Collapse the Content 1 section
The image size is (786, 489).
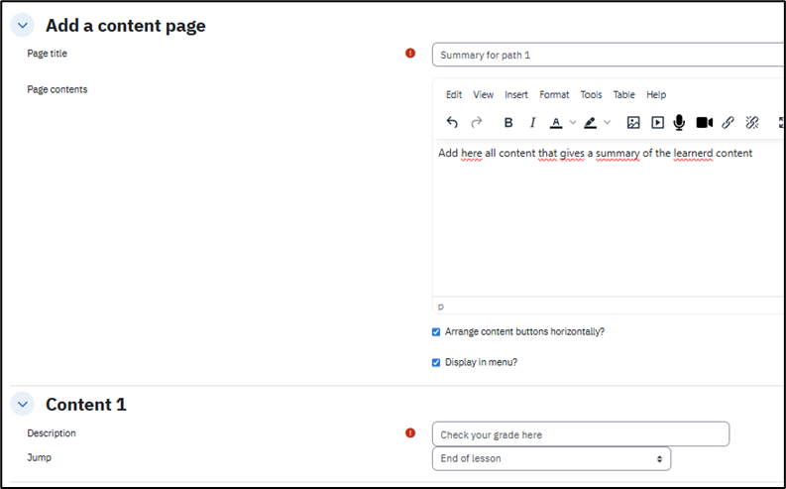[x=23, y=405]
